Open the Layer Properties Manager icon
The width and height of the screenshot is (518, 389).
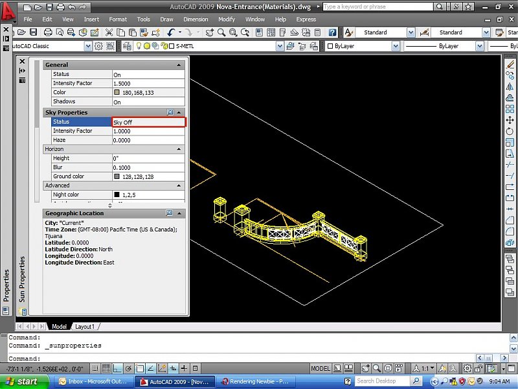[127, 46]
